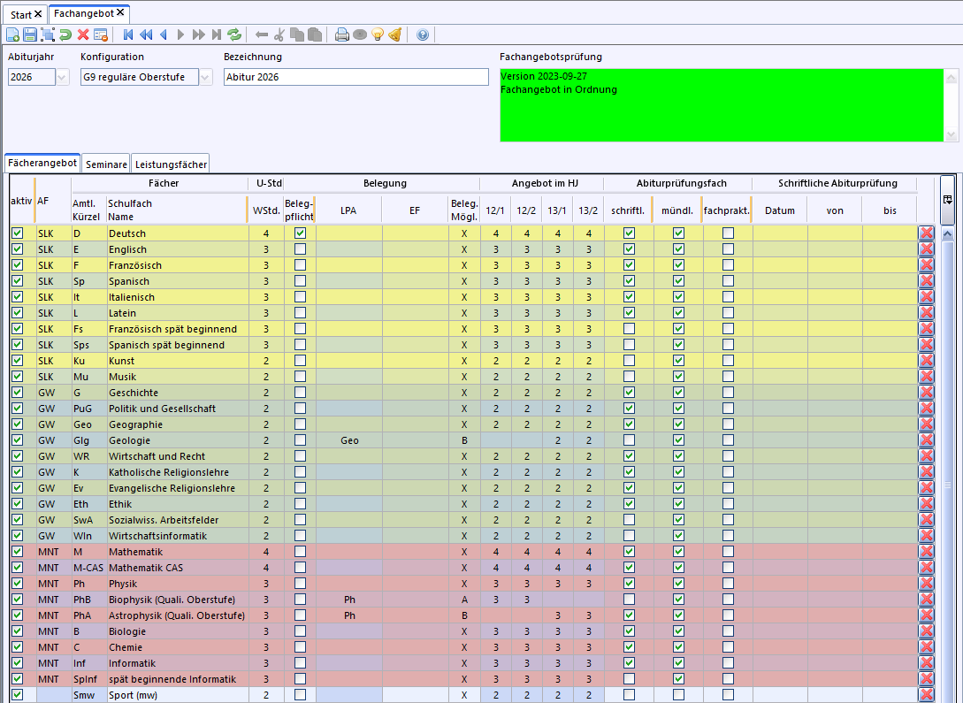Skip forward several records with the double-right arrows

198,35
